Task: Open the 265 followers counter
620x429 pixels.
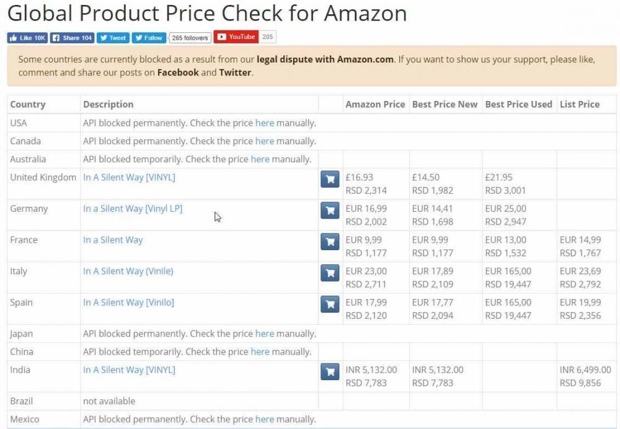Action: click(x=190, y=38)
